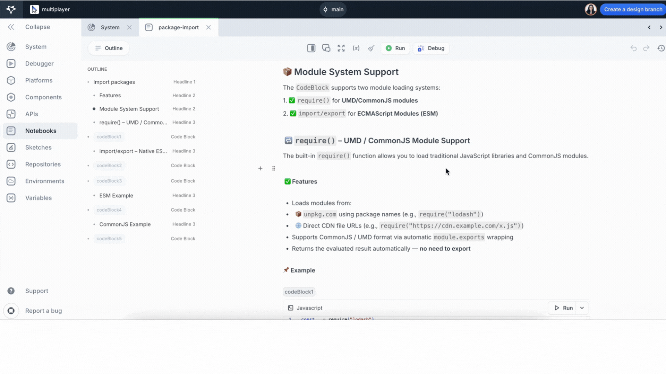Start Debug from the toolbar
666x374 pixels.
[x=431, y=48]
